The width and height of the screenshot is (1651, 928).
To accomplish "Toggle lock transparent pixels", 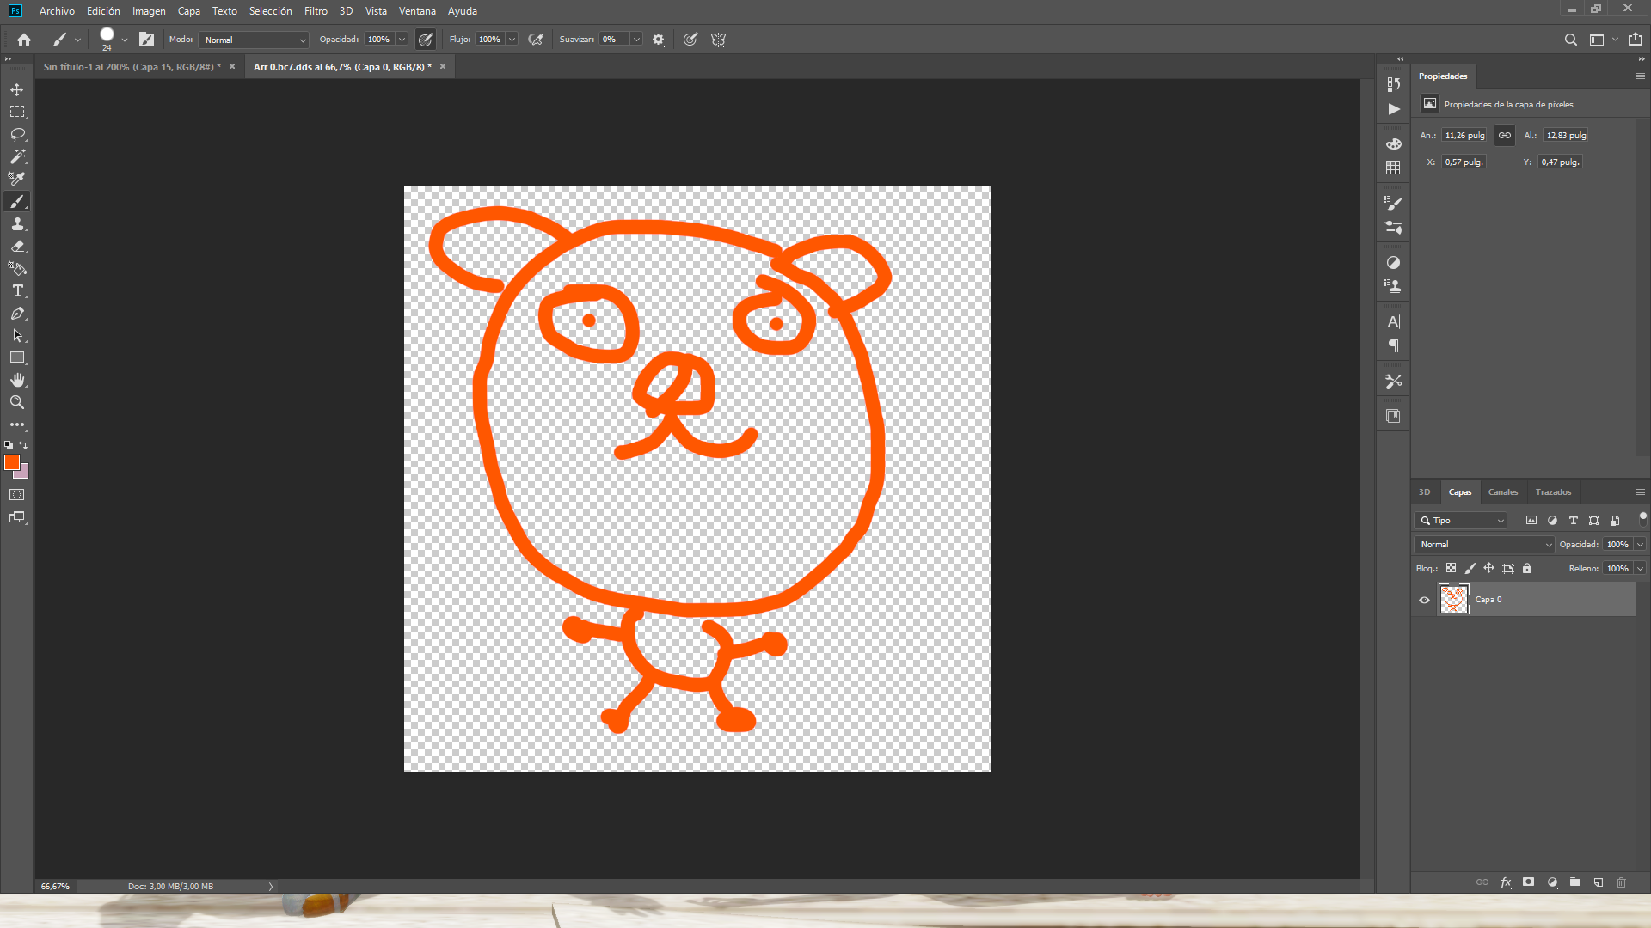I will click(1451, 568).
